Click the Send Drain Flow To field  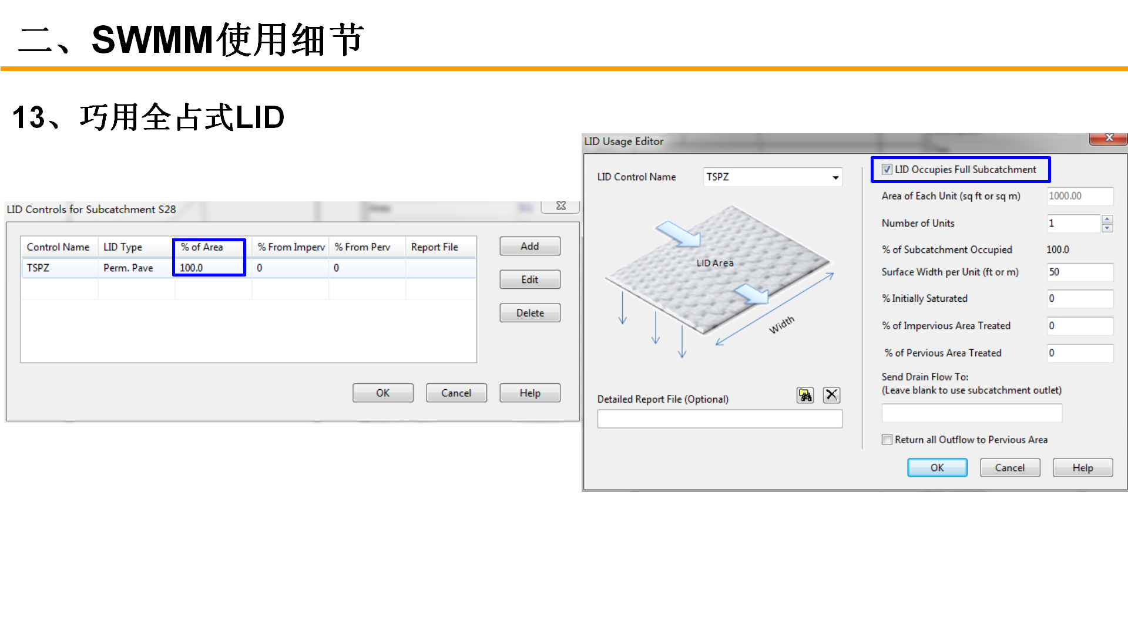pos(971,413)
